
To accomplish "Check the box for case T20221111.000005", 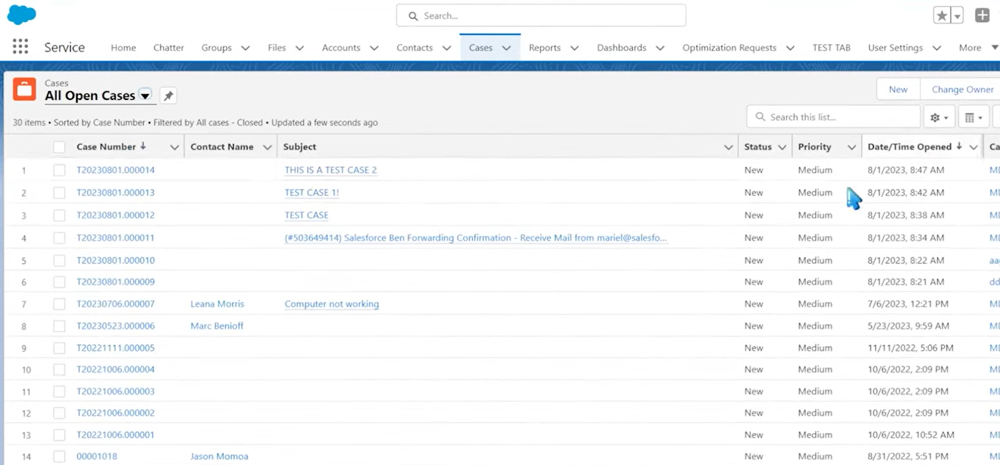I will click(59, 348).
